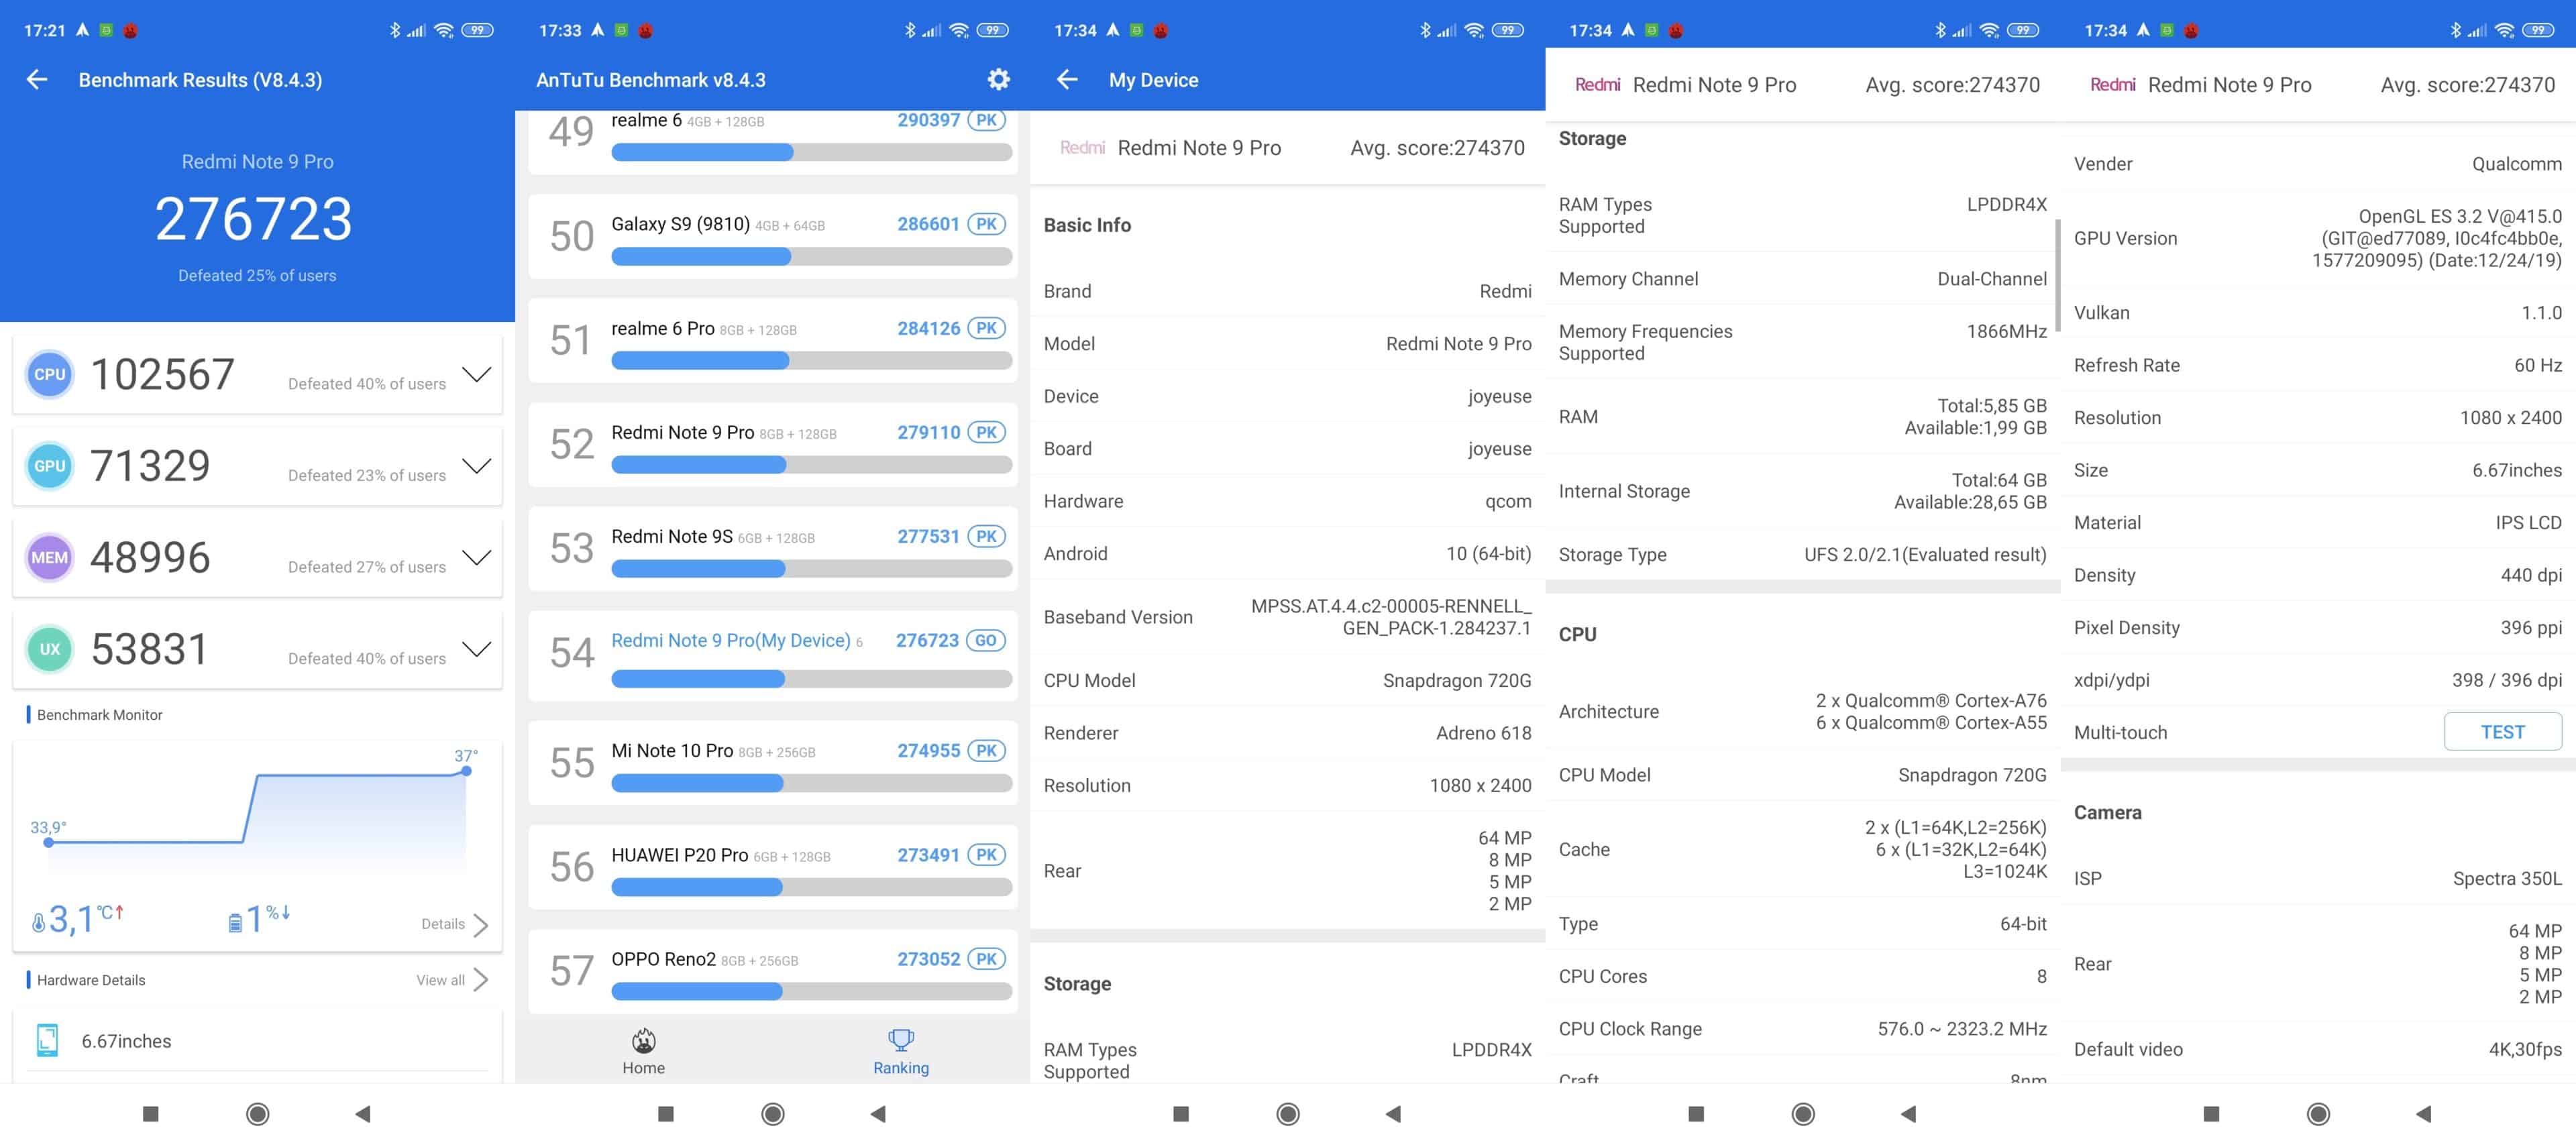Tap the recent apps square on the ranking screen
Image resolution: width=2576 pixels, height=1145 pixels.
click(x=666, y=1114)
